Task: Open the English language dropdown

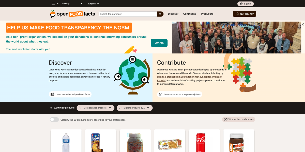Action: [x=94, y=4]
